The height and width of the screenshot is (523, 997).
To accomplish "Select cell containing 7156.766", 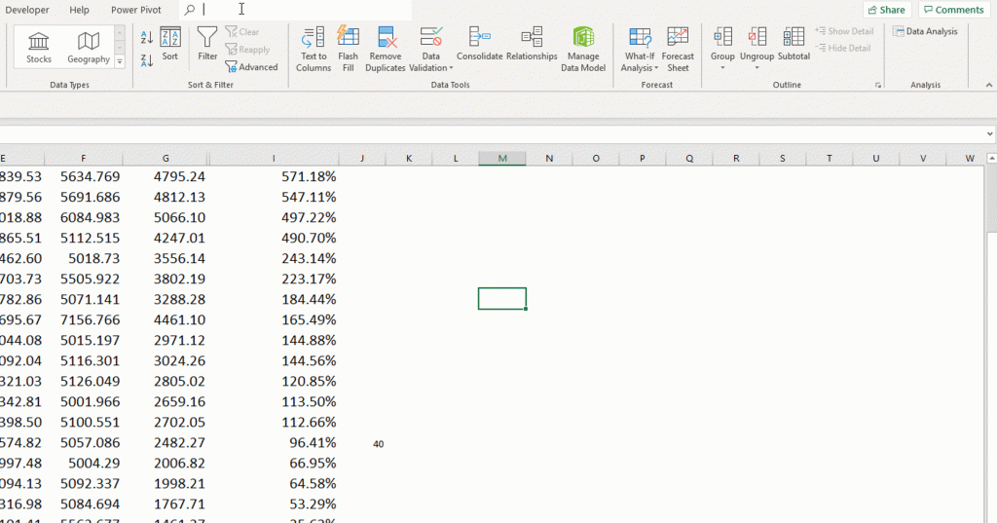I will 84,320.
